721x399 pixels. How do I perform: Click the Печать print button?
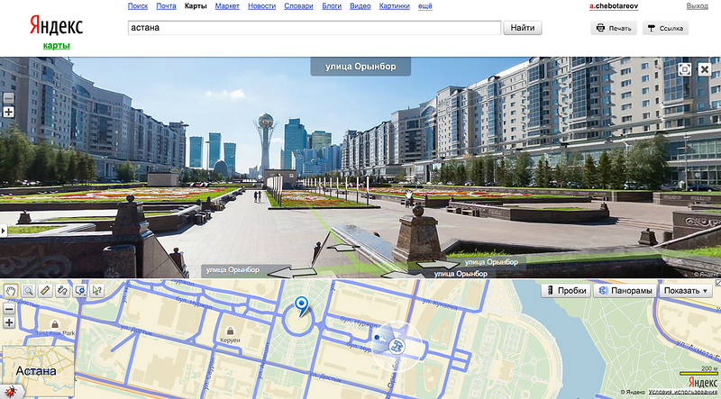tap(613, 28)
